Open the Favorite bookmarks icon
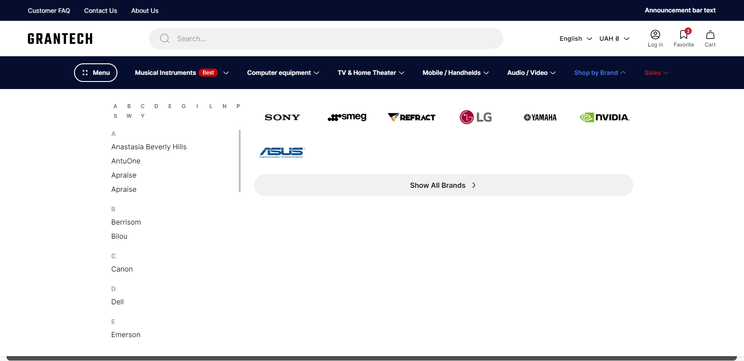The image size is (744, 361). pos(684,39)
